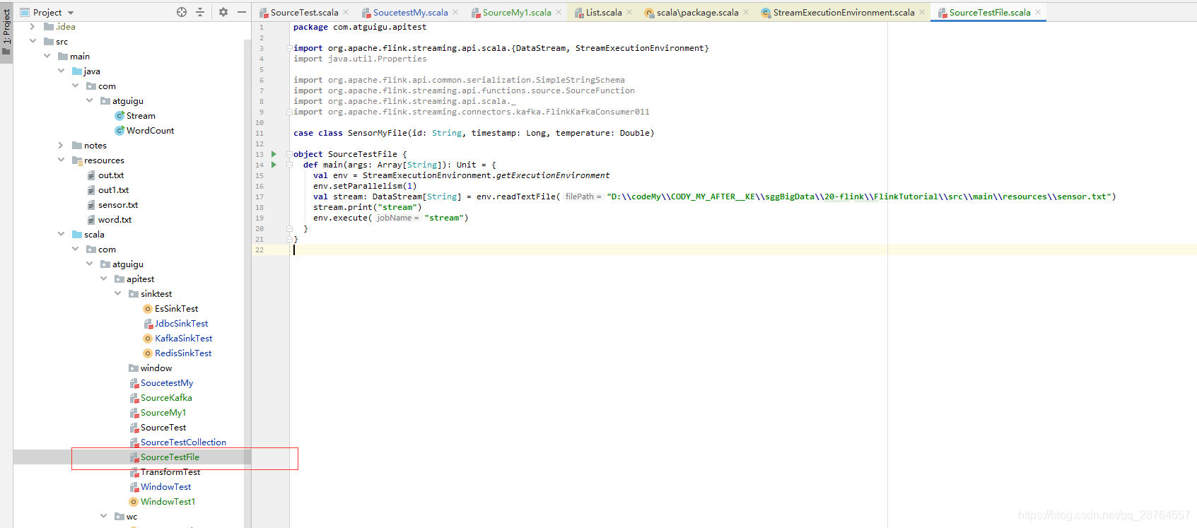Close the List.scala tab
The width and height of the screenshot is (1197, 528).
click(x=629, y=12)
